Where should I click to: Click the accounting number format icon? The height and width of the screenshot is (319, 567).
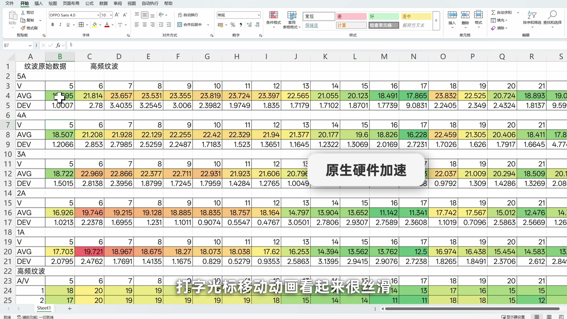tap(220, 25)
